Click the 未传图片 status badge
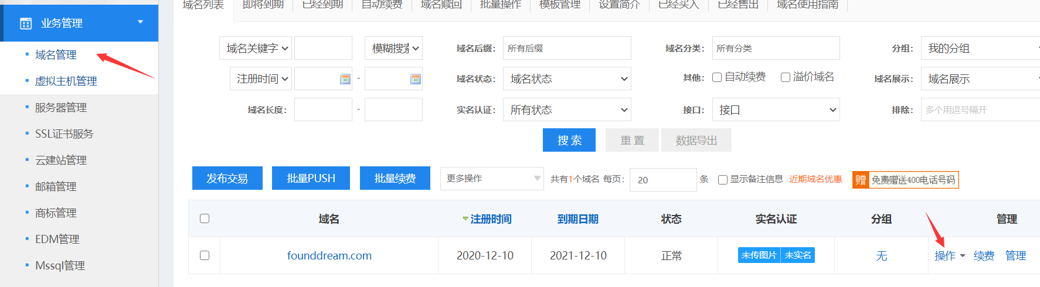Image resolution: width=1040 pixels, height=287 pixels. click(759, 255)
